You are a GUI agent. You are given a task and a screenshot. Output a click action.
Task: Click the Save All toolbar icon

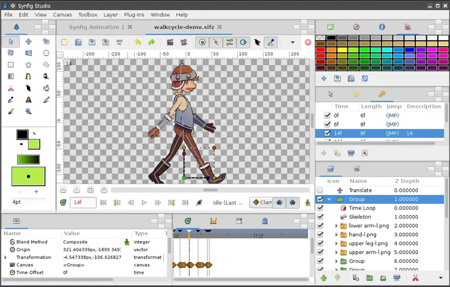[x=119, y=42]
